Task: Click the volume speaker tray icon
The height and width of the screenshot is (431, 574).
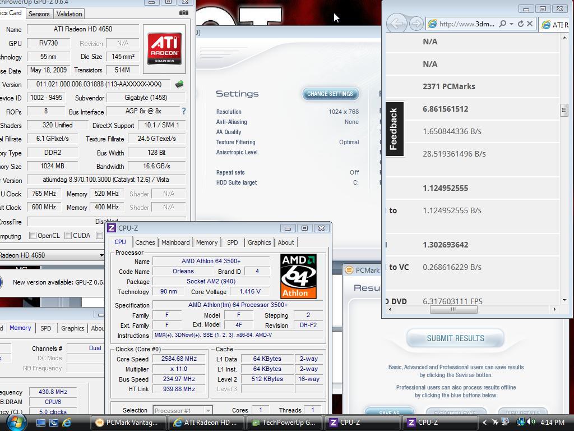Action: [531, 422]
